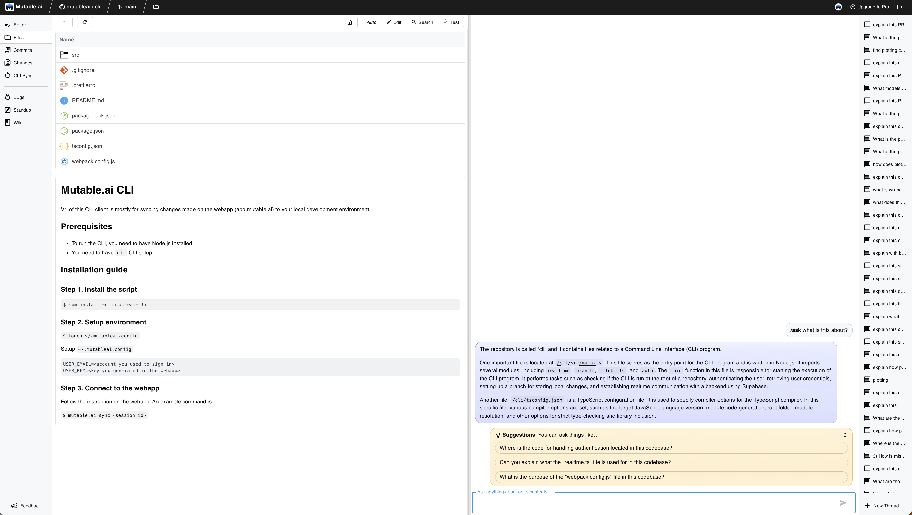Open the 'what does thi…' thread

(x=885, y=203)
